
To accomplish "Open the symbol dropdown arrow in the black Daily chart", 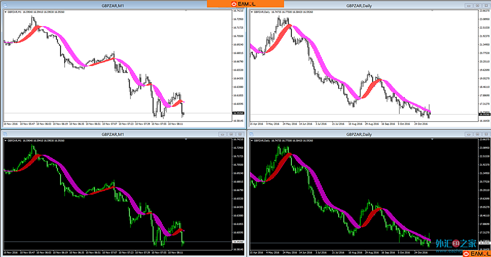I will [252, 140].
